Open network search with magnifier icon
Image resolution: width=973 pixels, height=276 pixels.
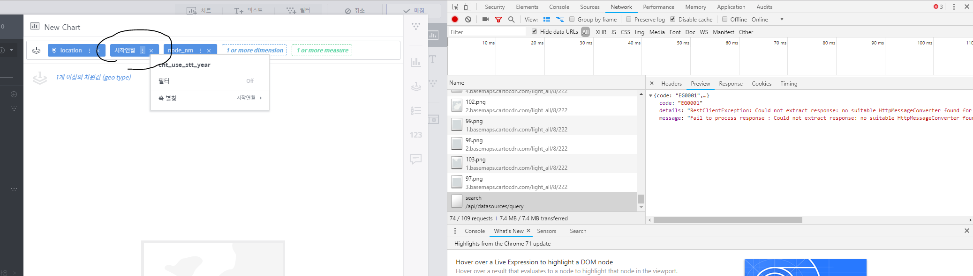point(512,19)
